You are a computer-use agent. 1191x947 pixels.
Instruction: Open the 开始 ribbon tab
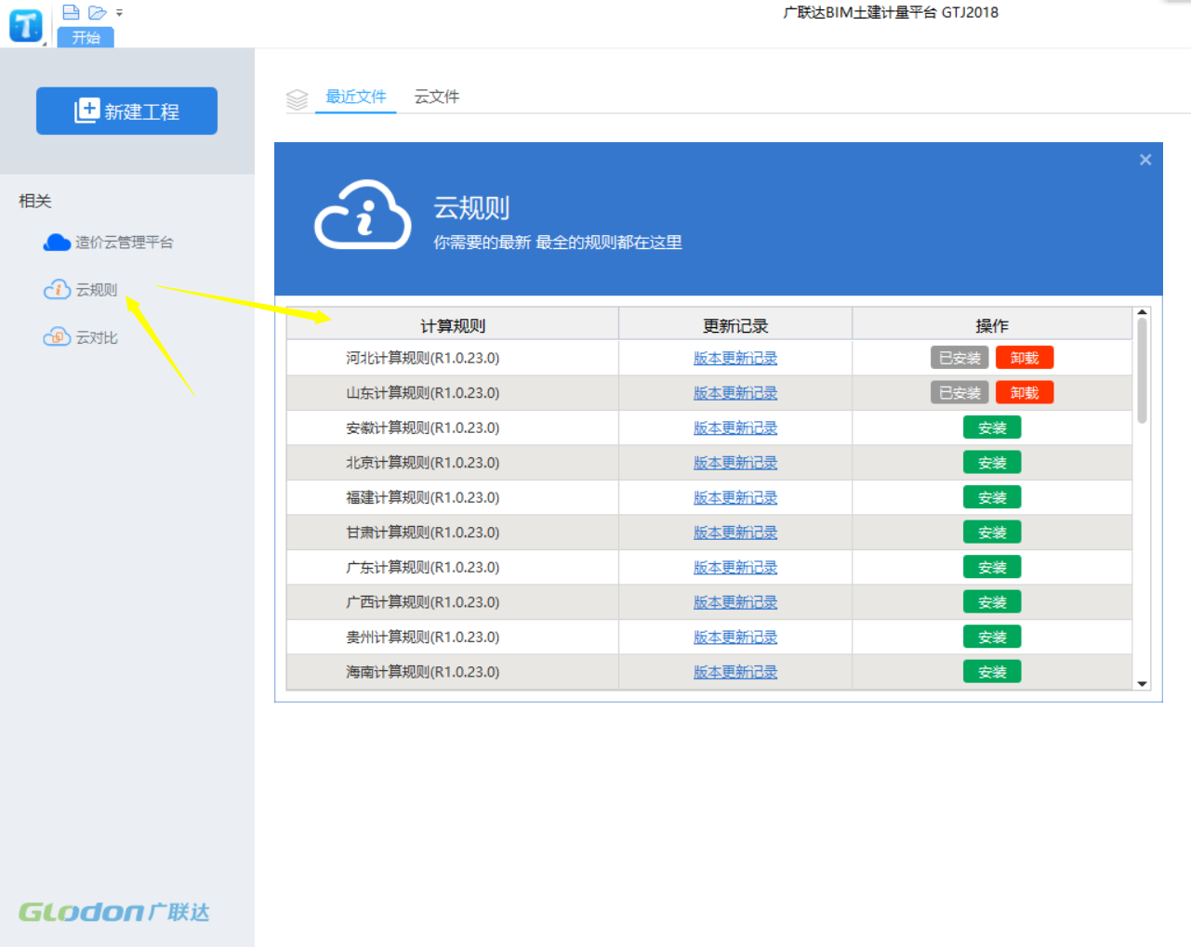[86, 37]
